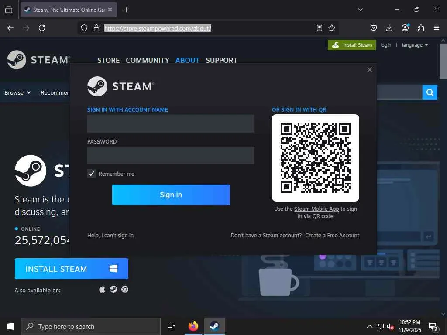This screenshot has height=335, width=447.
Task: Close the sign-in dialog
Action: point(370,70)
